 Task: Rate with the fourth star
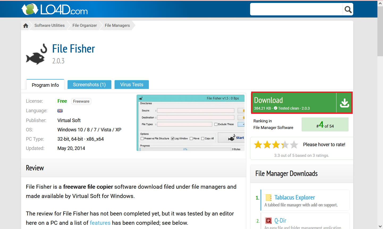(285, 145)
